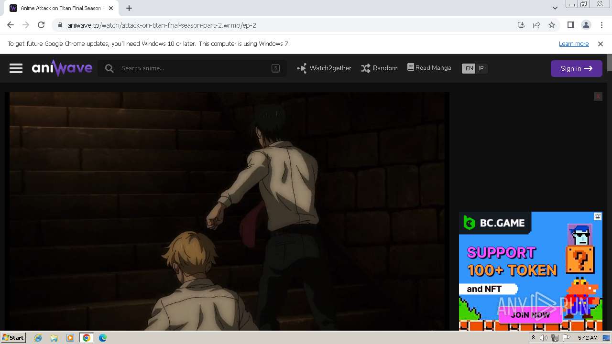This screenshot has height=344, width=612.
Task: Show hidden system tray icons
Action: tap(533, 338)
